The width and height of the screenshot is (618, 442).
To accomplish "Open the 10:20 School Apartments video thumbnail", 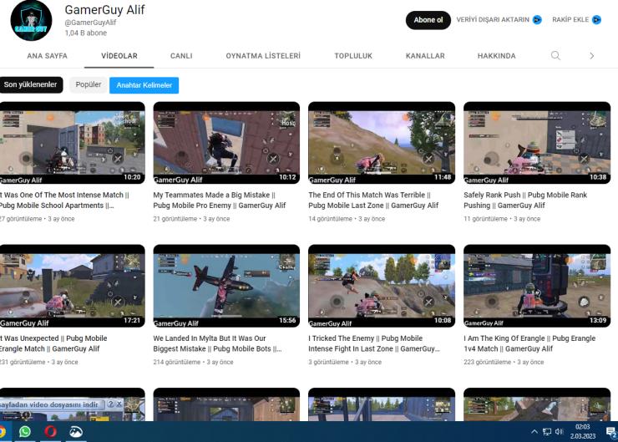I will point(73,143).
